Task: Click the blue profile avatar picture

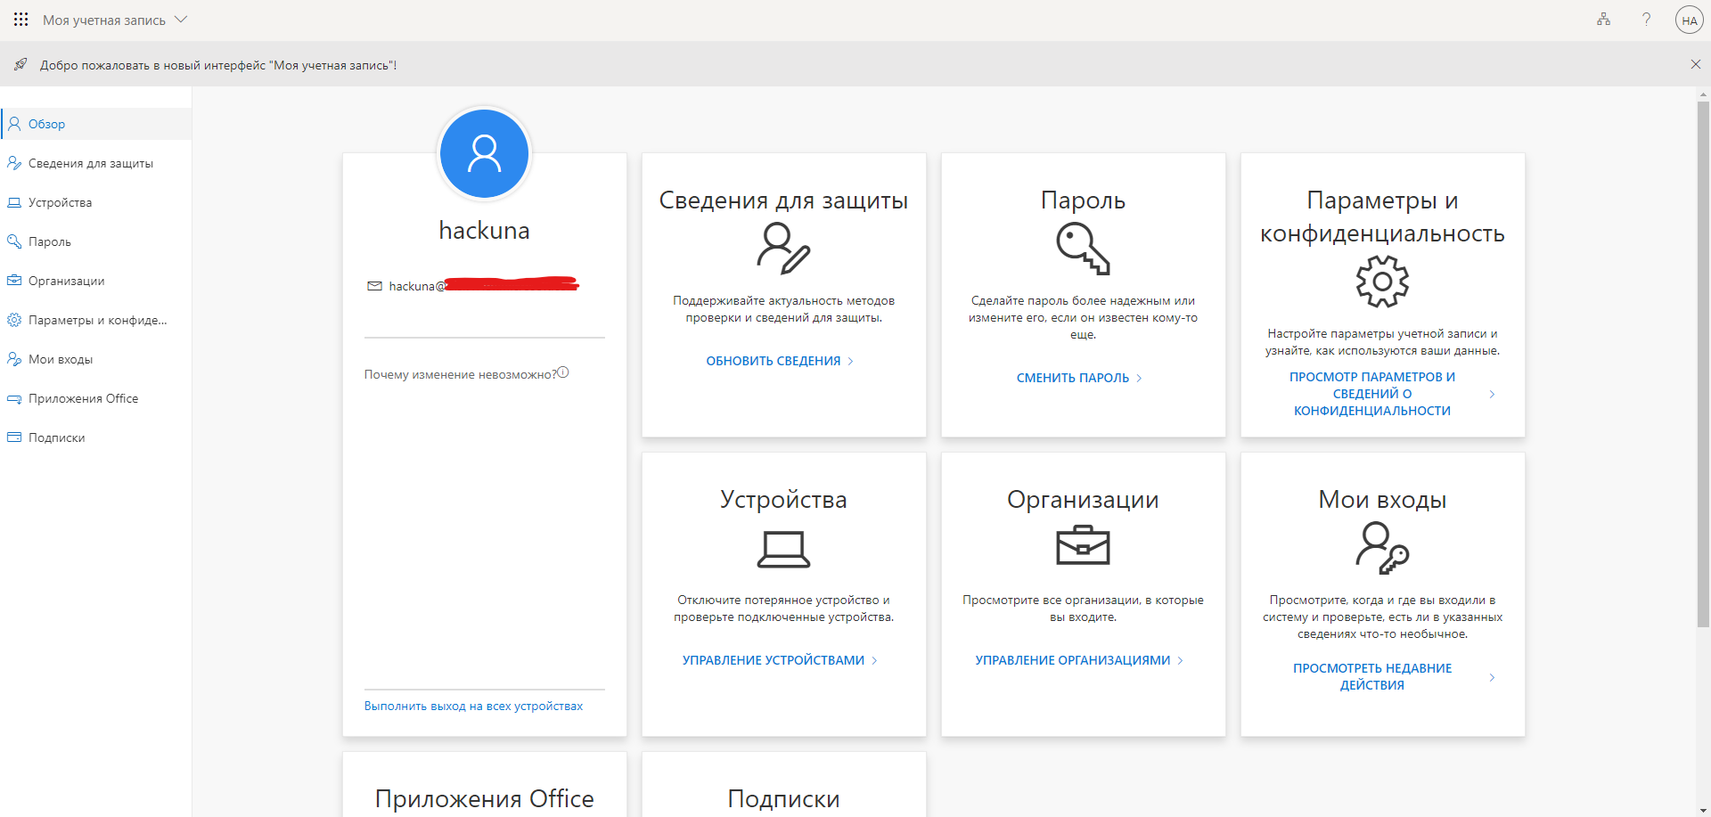Action: (x=484, y=153)
